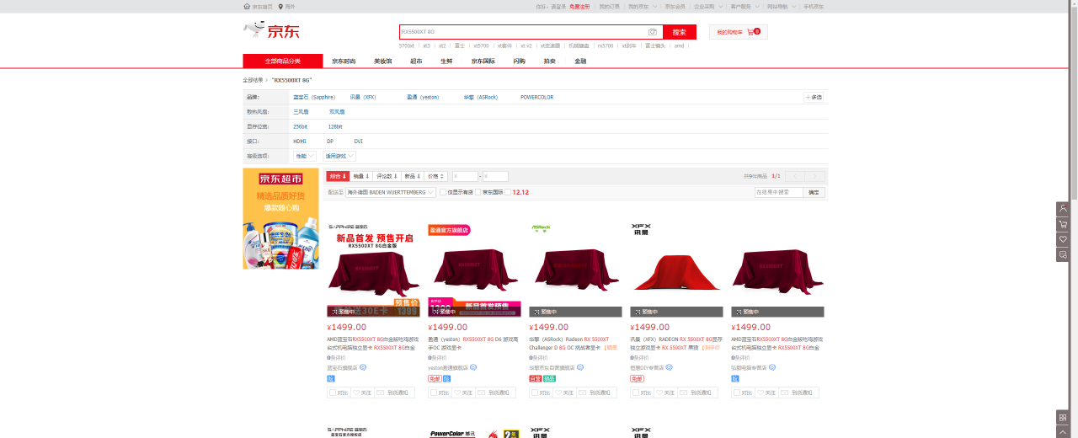Expand the 适用游戏 advanced option dropdown
This screenshot has width=1078, height=438.
[x=339, y=156]
